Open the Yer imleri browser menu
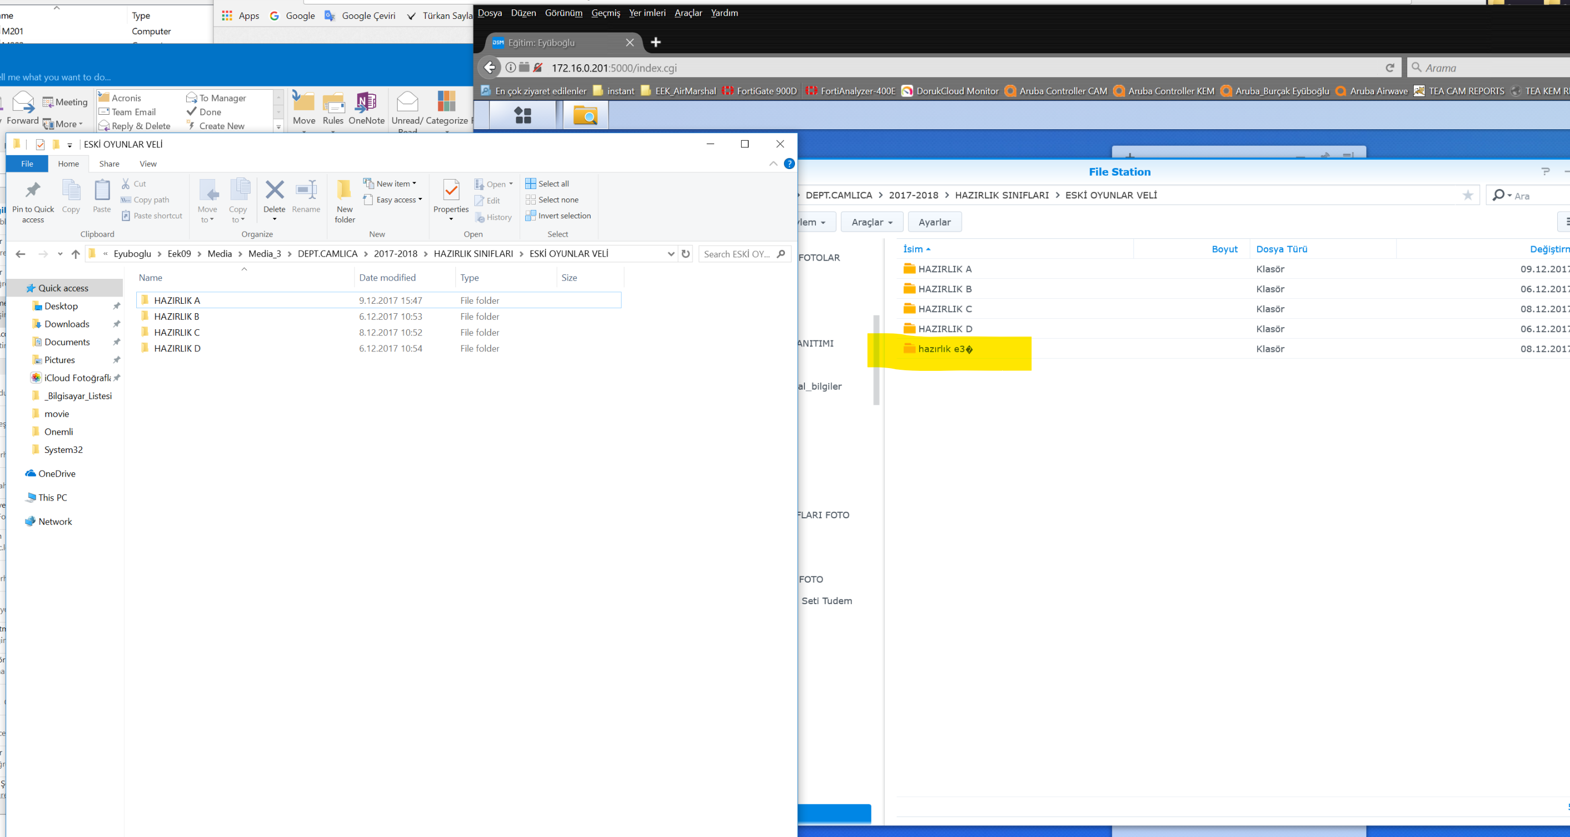The image size is (1570, 837). click(x=647, y=13)
